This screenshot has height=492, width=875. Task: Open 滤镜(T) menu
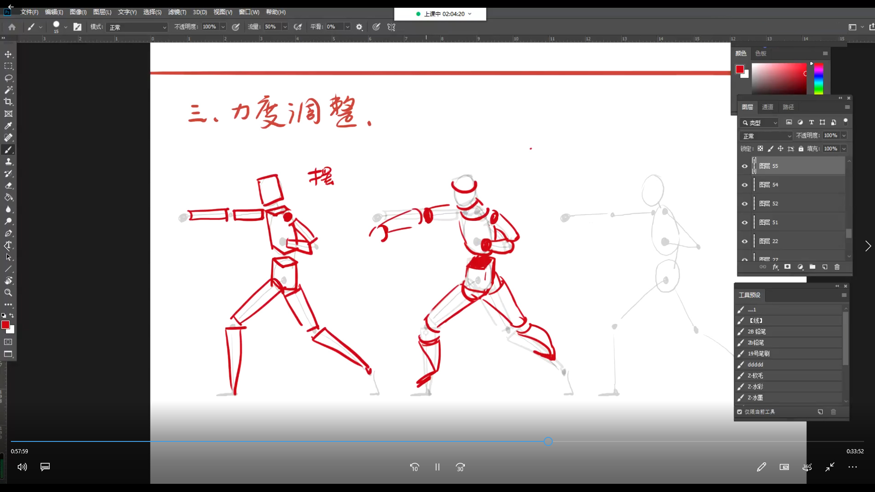(x=177, y=12)
